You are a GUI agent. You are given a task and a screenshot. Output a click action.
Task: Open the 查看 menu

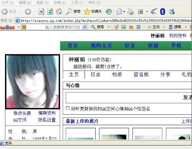tap(42, 3)
